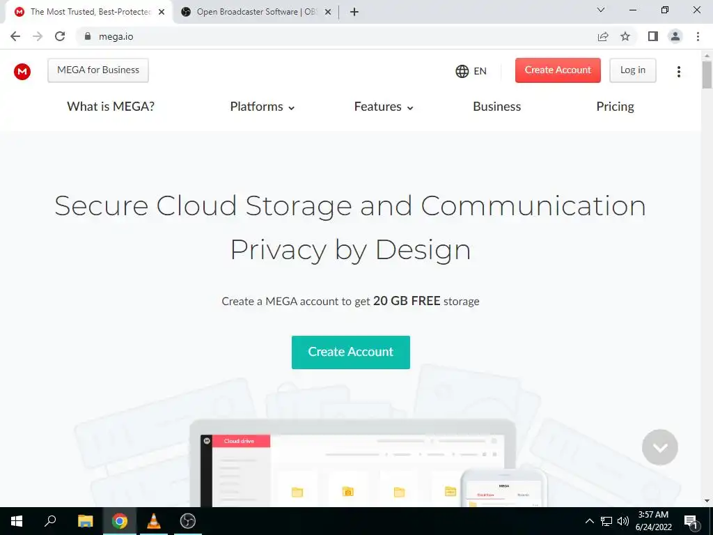The height and width of the screenshot is (535, 713).
Task: Click the globe language icon
Action: (x=462, y=71)
